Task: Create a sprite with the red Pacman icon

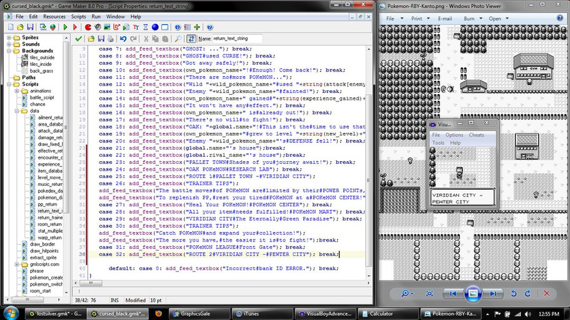Action: 88,27
